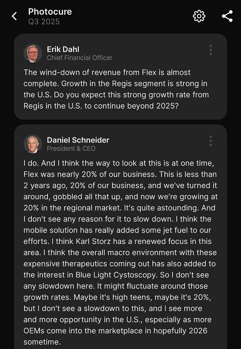Open Erik Dahl's three-dot options menu

211,50
